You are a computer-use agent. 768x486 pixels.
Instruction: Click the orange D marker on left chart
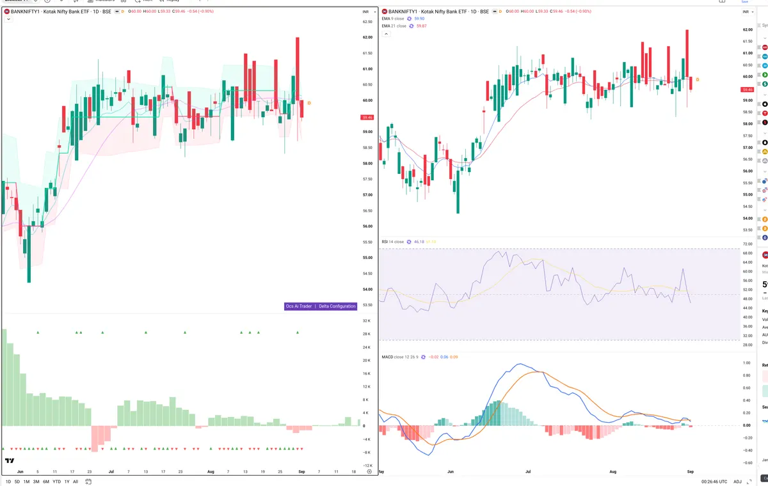[x=309, y=102]
